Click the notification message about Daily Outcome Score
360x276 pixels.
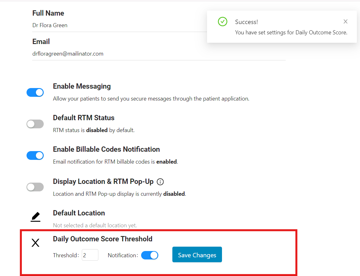pyautogui.click(x=291, y=32)
